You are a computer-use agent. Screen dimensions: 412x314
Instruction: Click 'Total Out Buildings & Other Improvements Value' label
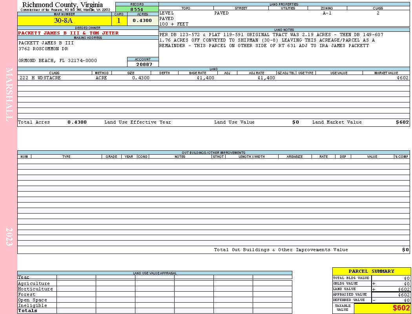[x=281, y=250]
